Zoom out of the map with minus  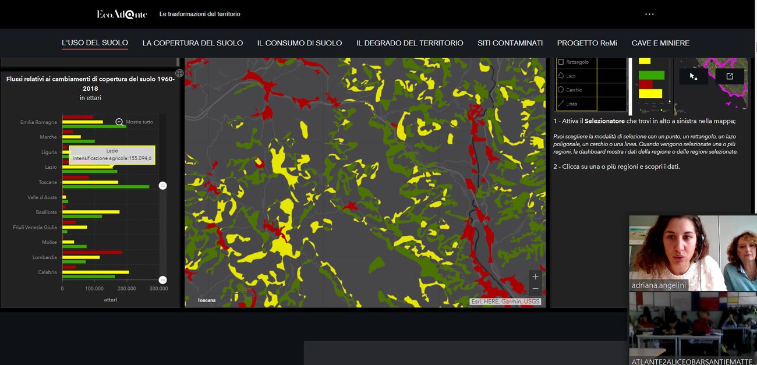tap(536, 289)
